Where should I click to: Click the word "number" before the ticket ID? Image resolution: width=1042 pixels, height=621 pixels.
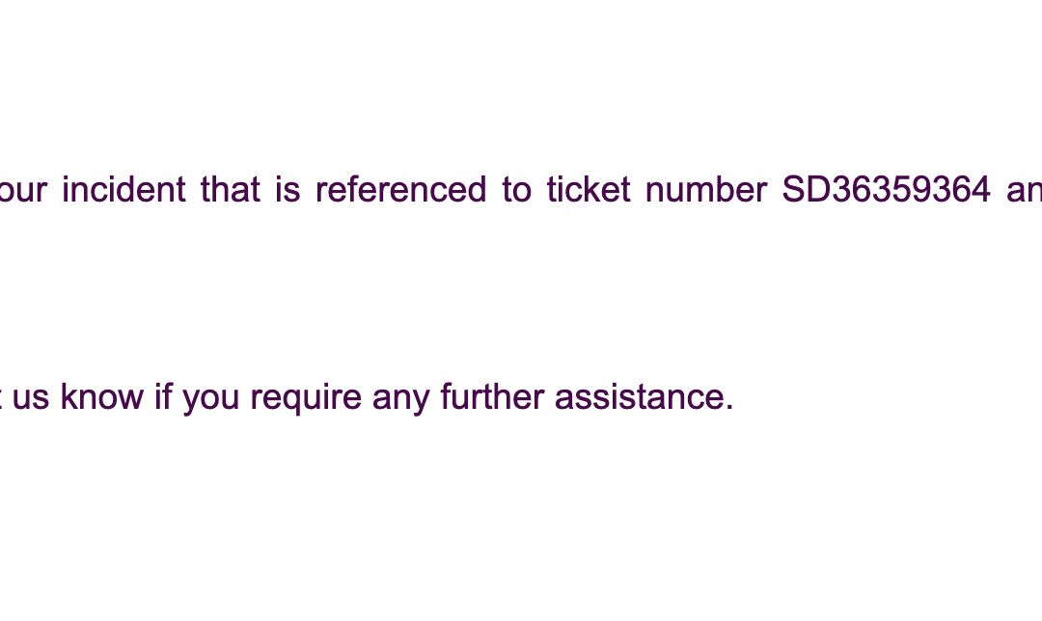[706, 190]
